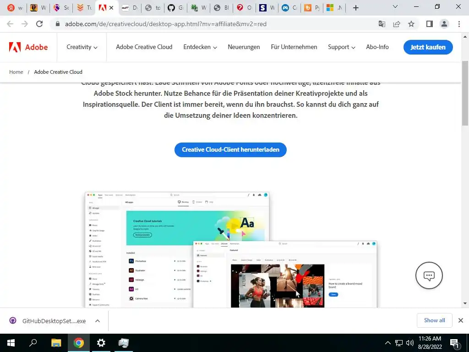Bookmark this page with the star icon

[411, 24]
